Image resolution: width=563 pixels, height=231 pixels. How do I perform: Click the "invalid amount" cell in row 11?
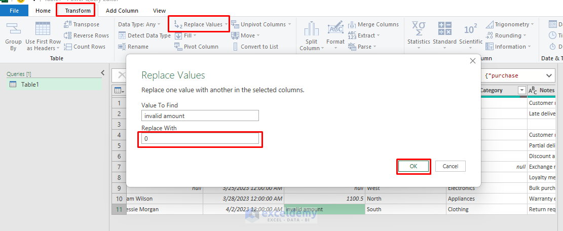(324, 209)
